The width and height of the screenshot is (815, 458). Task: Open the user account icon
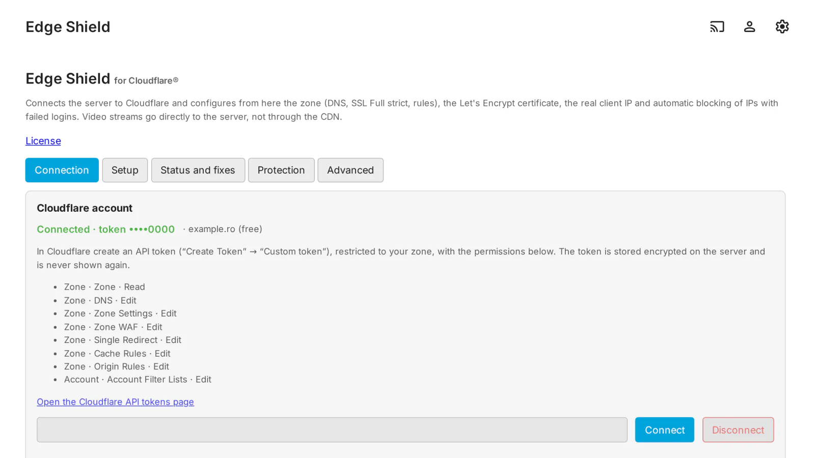pyautogui.click(x=749, y=26)
